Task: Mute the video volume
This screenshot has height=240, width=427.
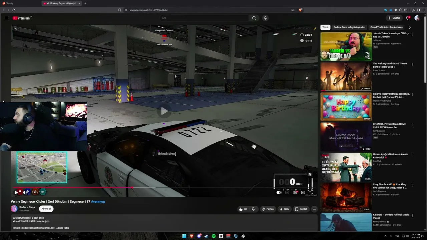Action: (x=26, y=192)
